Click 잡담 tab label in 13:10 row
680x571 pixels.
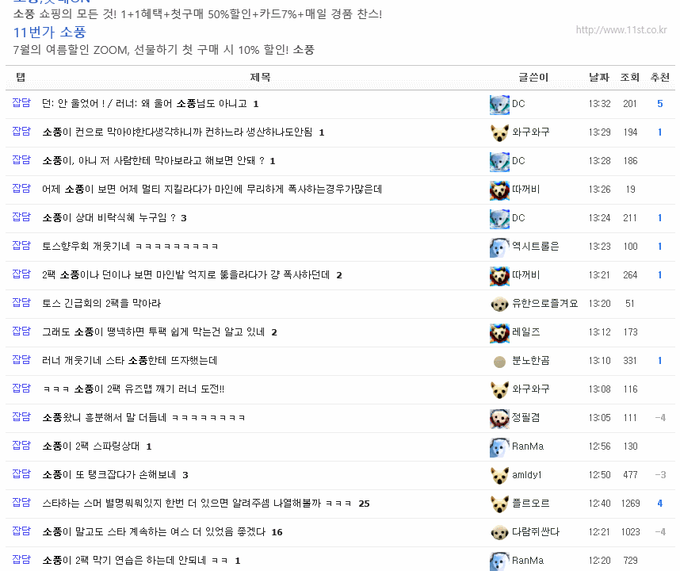[21, 360]
